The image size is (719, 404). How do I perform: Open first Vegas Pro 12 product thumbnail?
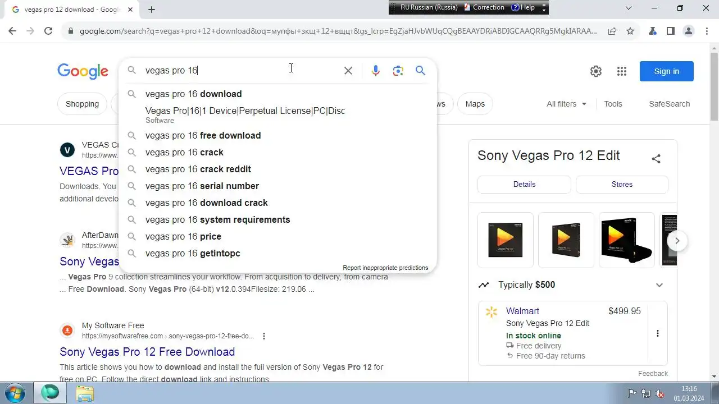(505, 240)
